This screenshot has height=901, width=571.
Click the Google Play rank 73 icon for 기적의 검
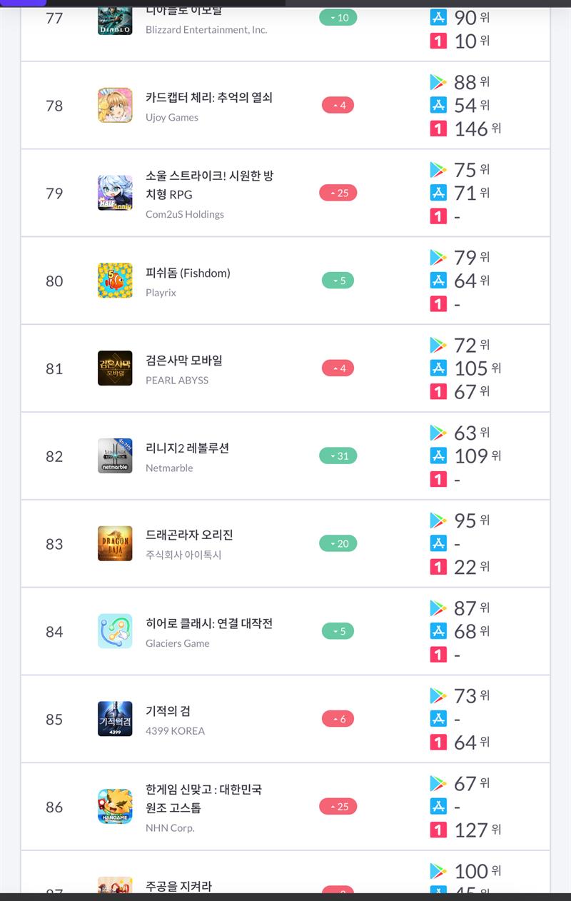(438, 695)
